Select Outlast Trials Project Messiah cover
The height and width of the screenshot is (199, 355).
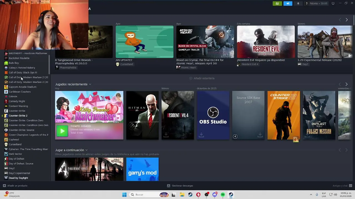(x=319, y=115)
